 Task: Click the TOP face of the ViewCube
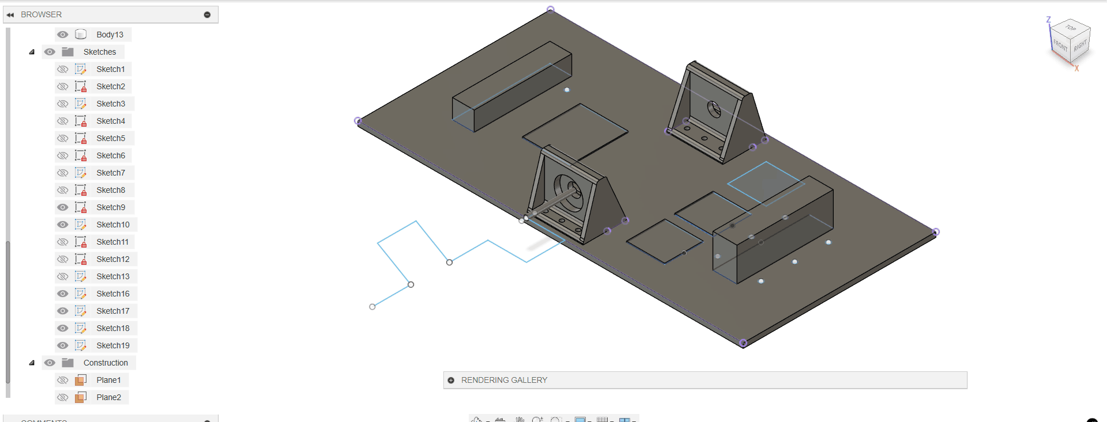(x=1071, y=28)
